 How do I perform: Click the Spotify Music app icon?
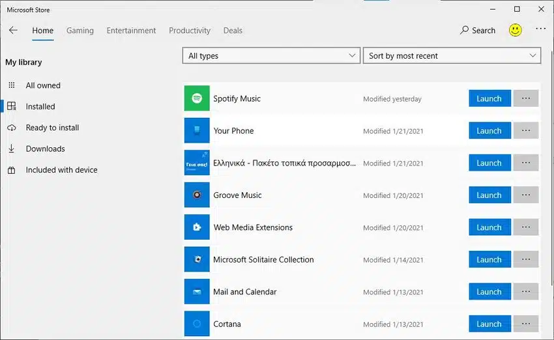pos(197,98)
